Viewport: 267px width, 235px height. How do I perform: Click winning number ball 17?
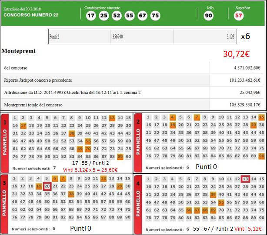pos(90,16)
